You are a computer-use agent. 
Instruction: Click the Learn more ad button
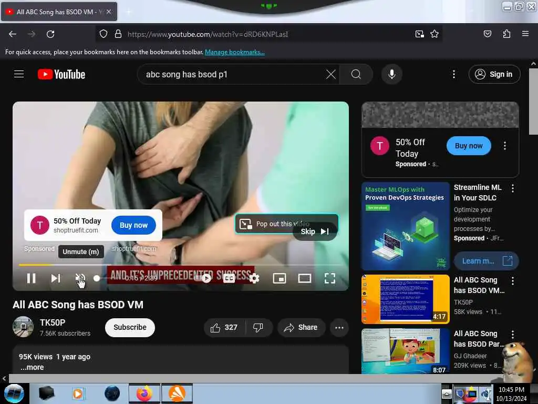[x=486, y=261]
